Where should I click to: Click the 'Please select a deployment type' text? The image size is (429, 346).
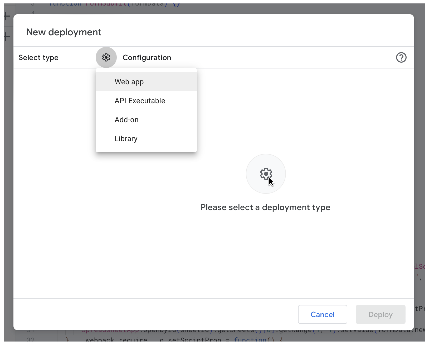pyautogui.click(x=265, y=207)
